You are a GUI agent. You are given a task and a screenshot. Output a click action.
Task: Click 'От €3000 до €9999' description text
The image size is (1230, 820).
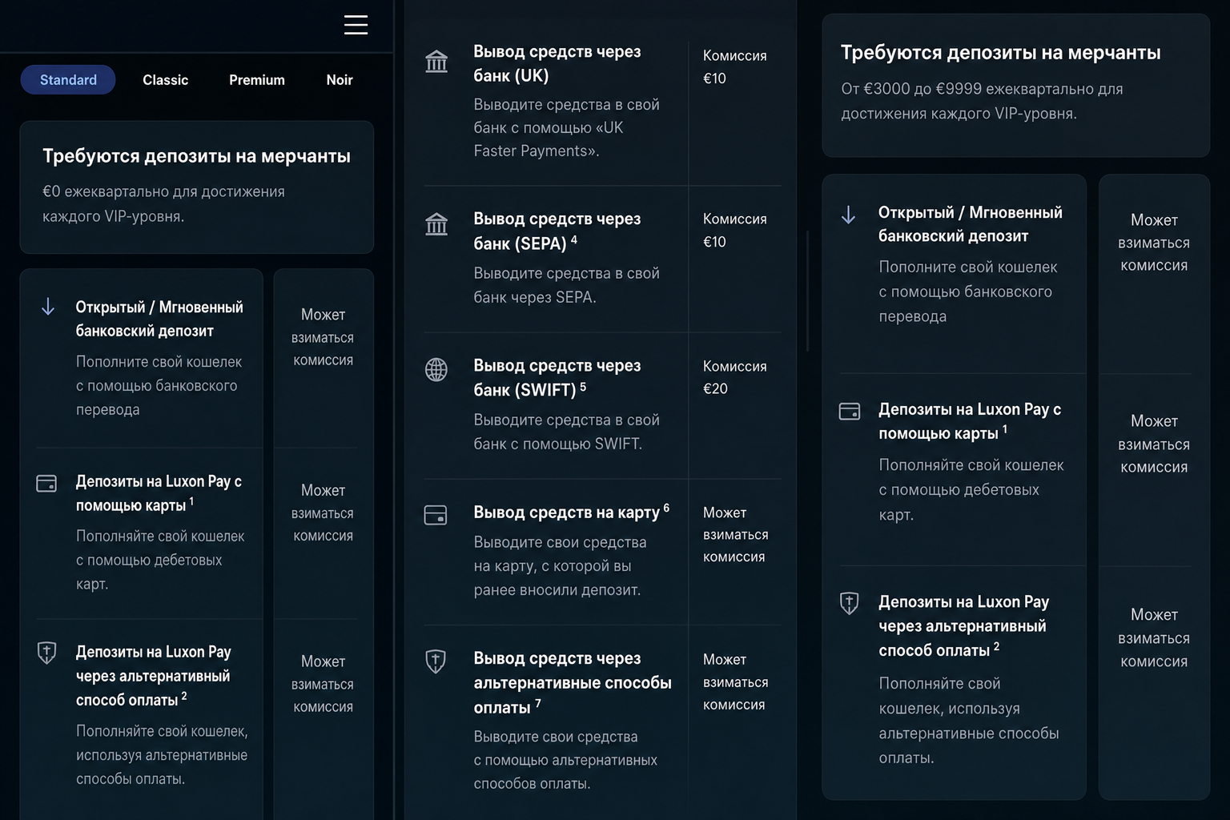982,101
